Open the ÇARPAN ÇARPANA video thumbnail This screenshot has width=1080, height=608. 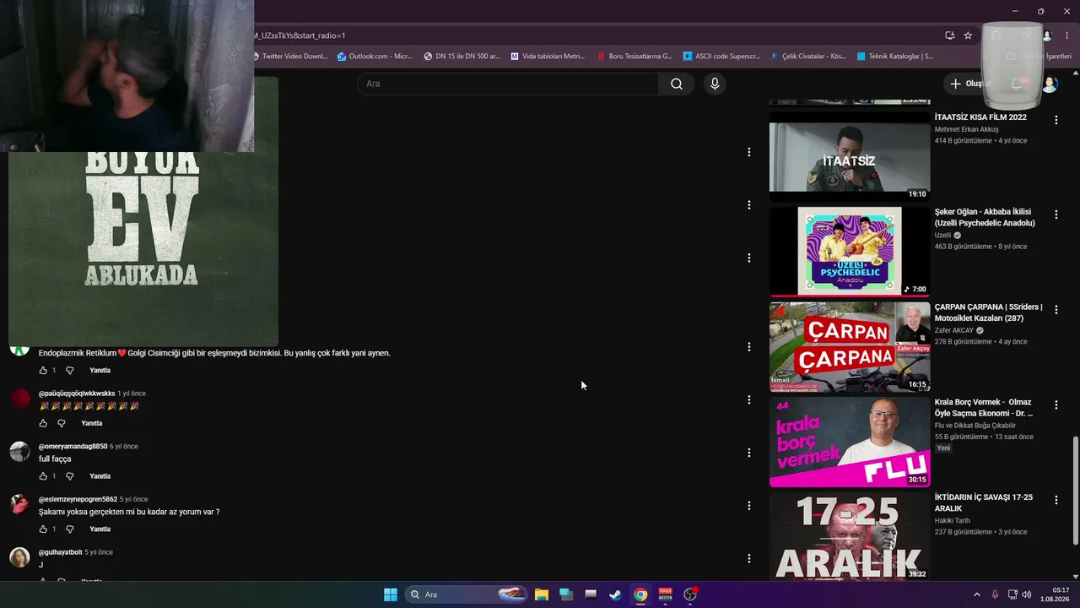(850, 347)
